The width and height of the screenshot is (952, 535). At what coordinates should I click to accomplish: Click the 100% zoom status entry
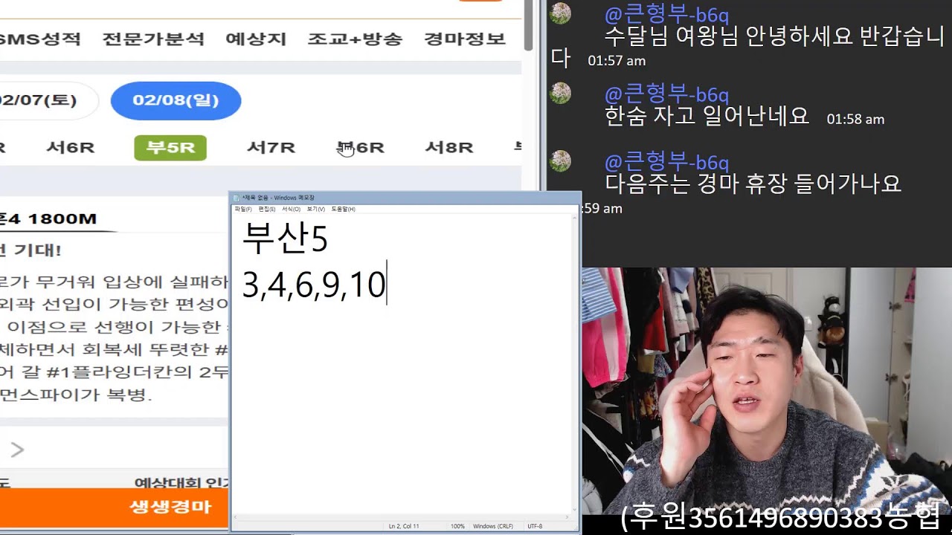[x=457, y=526]
